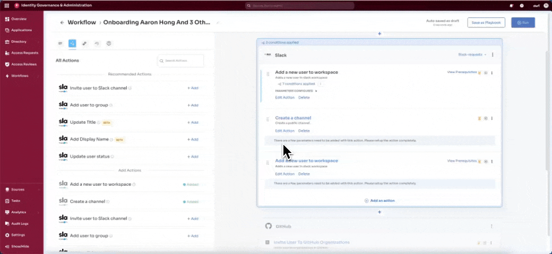Add the Update user status action

[x=193, y=157]
